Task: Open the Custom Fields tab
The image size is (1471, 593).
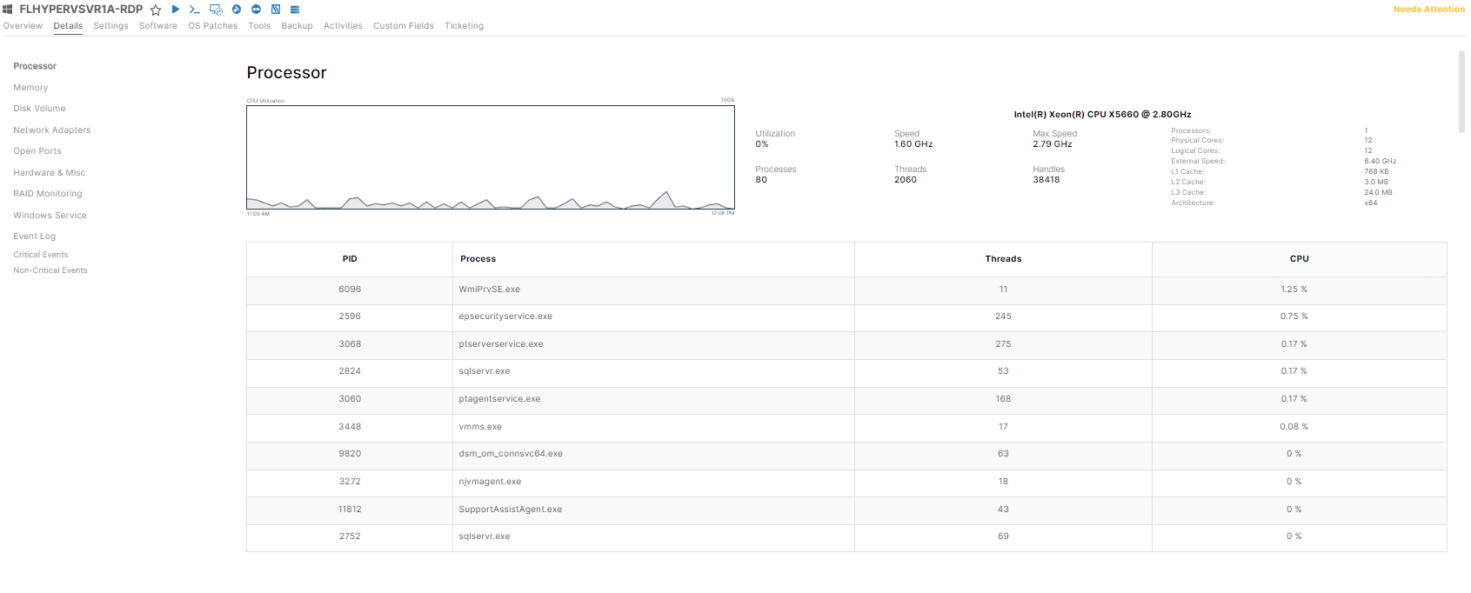Action: click(403, 26)
